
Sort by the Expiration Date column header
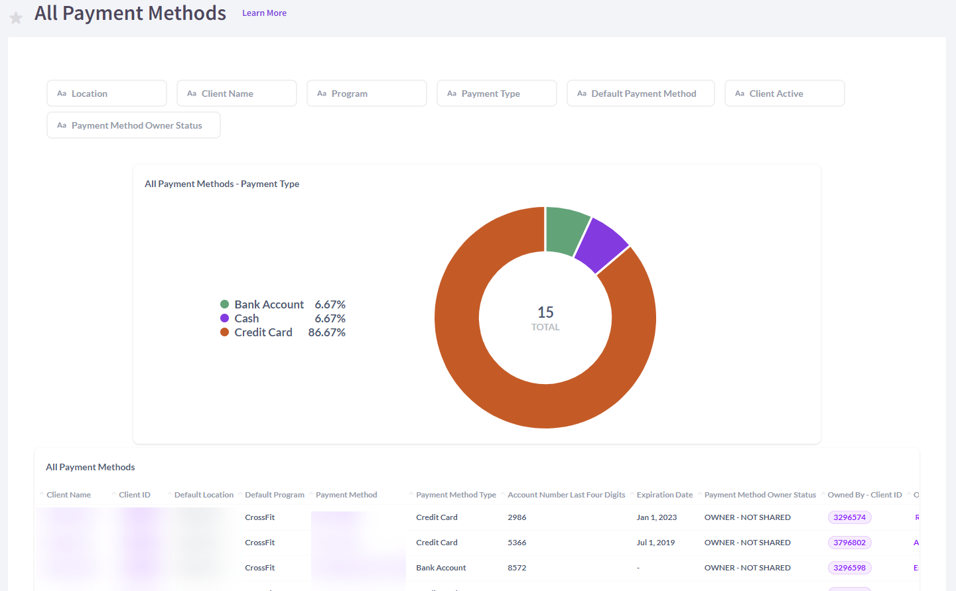(665, 495)
